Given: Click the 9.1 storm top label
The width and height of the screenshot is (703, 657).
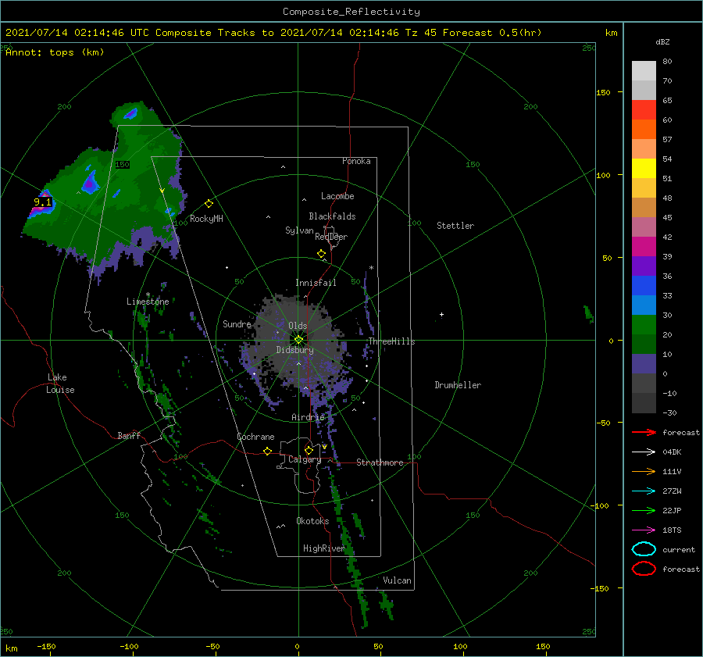Looking at the screenshot, I should [43, 202].
